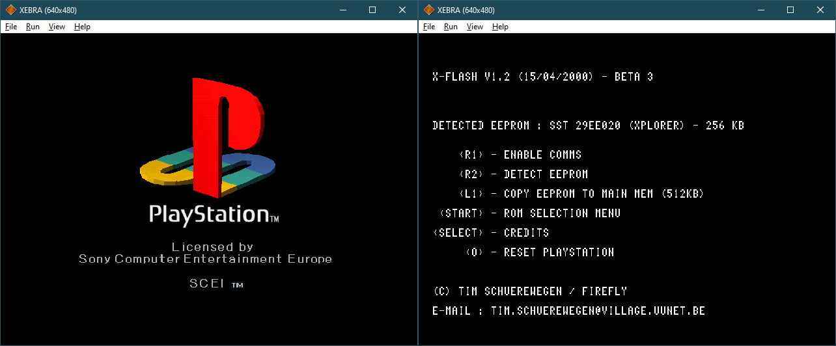This screenshot has height=346, width=836.
Task: Click 'Licensed by' text
Action: 212,247
